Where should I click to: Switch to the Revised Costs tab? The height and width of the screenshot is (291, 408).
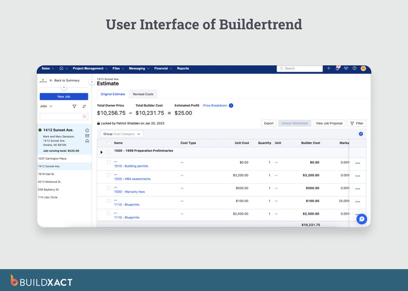(x=143, y=94)
